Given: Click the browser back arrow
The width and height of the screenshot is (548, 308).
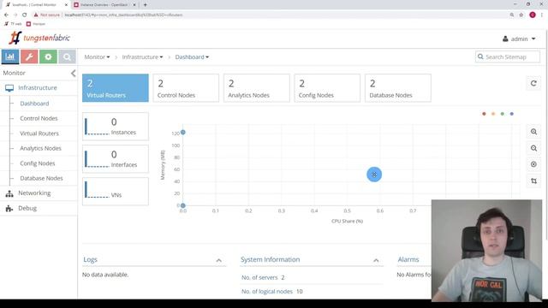Looking at the screenshot, I should [x=6, y=15].
